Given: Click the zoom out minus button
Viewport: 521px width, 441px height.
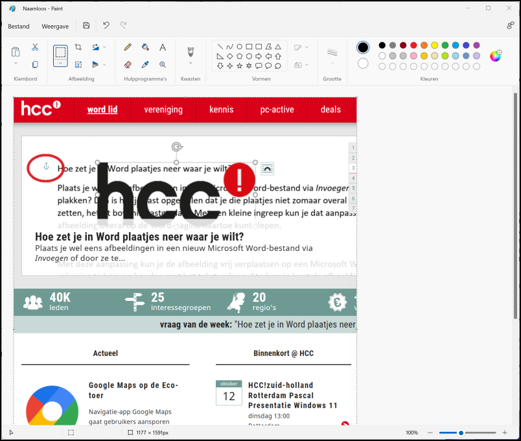Looking at the screenshot, I should point(430,433).
